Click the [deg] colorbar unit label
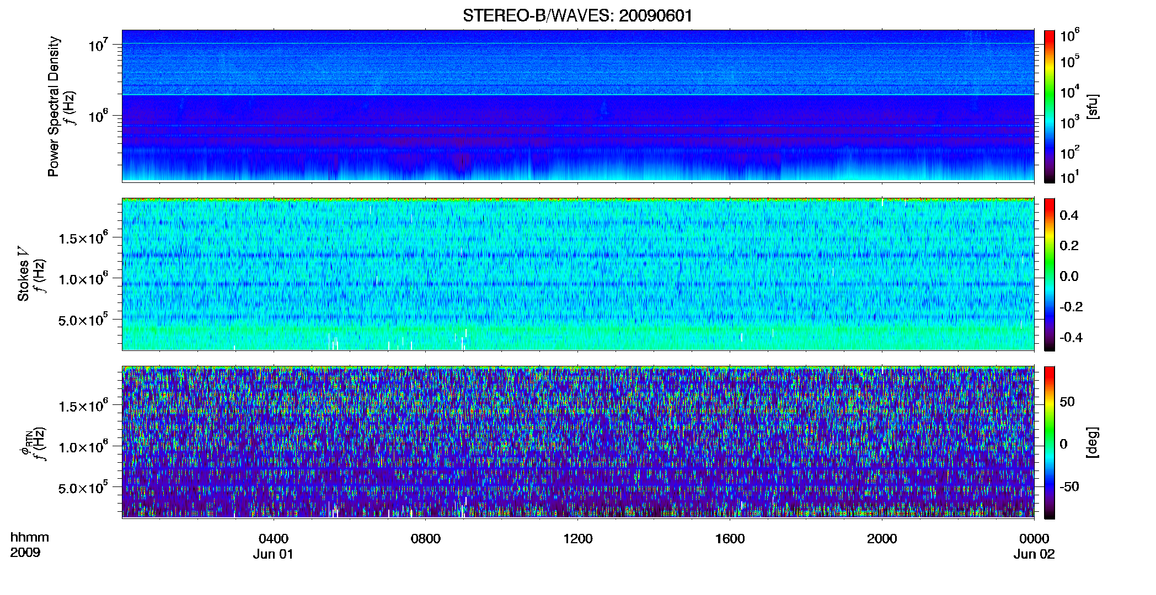The image size is (1156, 595). (1093, 442)
